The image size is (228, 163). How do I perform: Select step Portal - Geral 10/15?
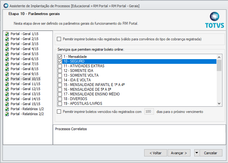[x=25, y=79]
